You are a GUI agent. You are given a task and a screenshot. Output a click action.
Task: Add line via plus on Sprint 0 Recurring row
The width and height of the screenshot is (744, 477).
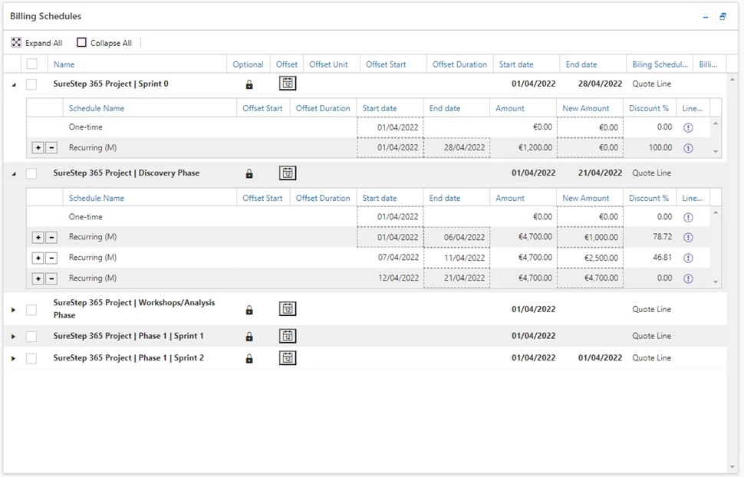click(38, 147)
